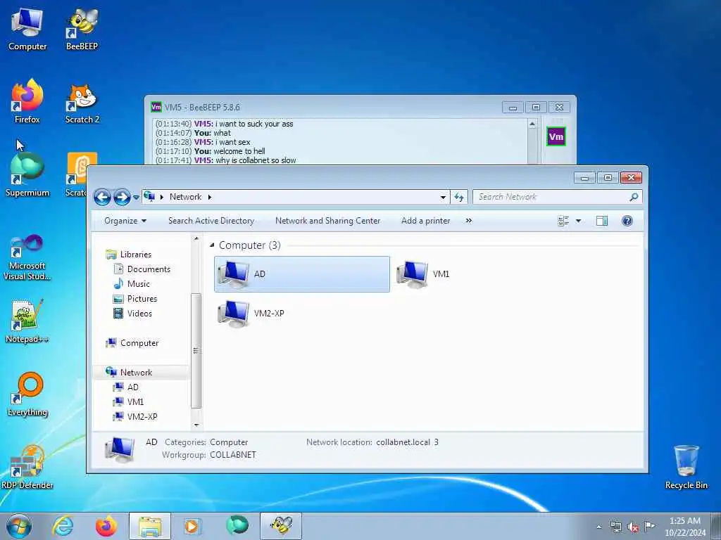Open the Windows Start menu

(18, 526)
